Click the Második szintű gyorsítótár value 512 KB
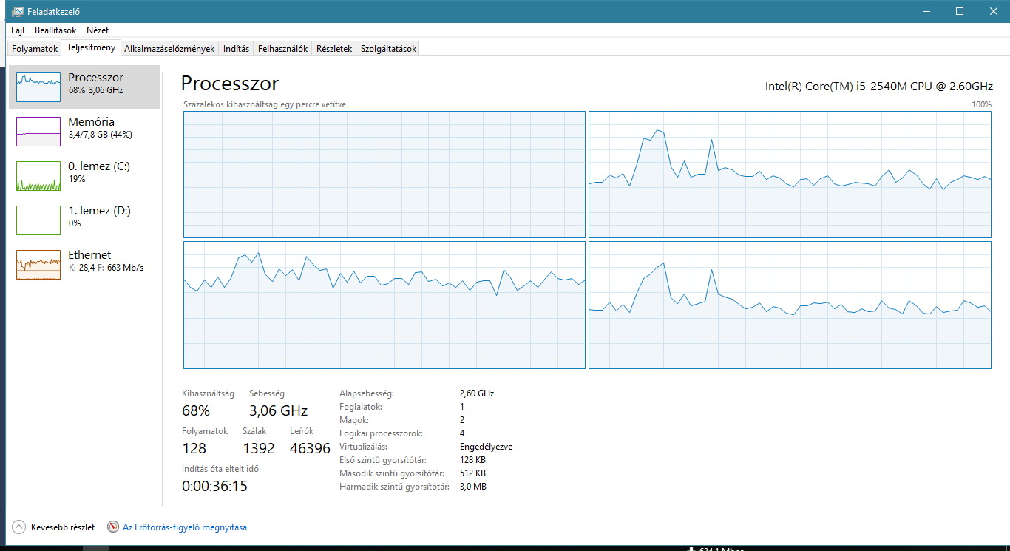This screenshot has width=1010, height=551. (x=473, y=473)
